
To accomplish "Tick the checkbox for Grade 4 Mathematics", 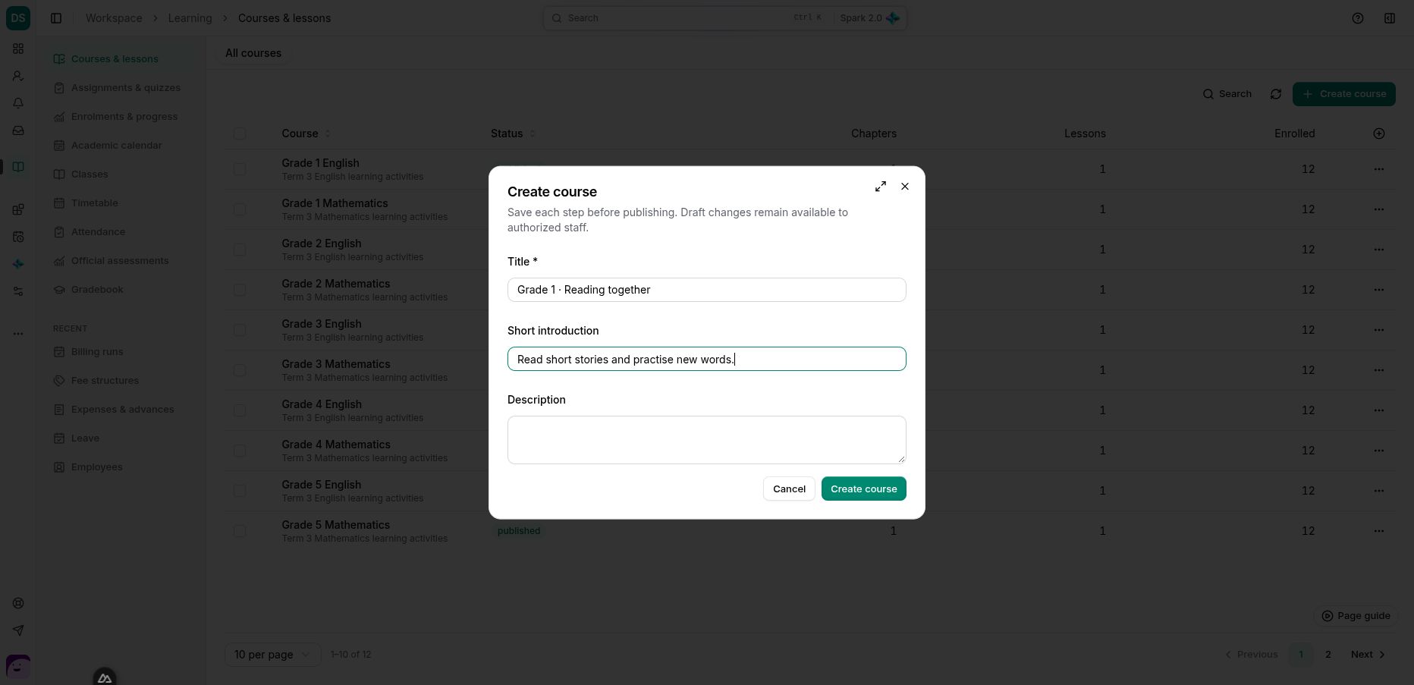I will coord(240,451).
